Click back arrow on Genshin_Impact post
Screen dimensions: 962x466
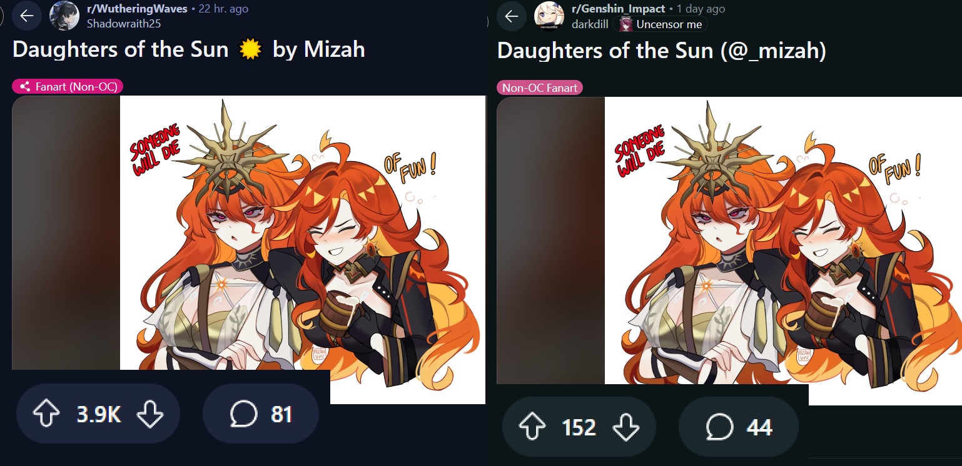512,16
